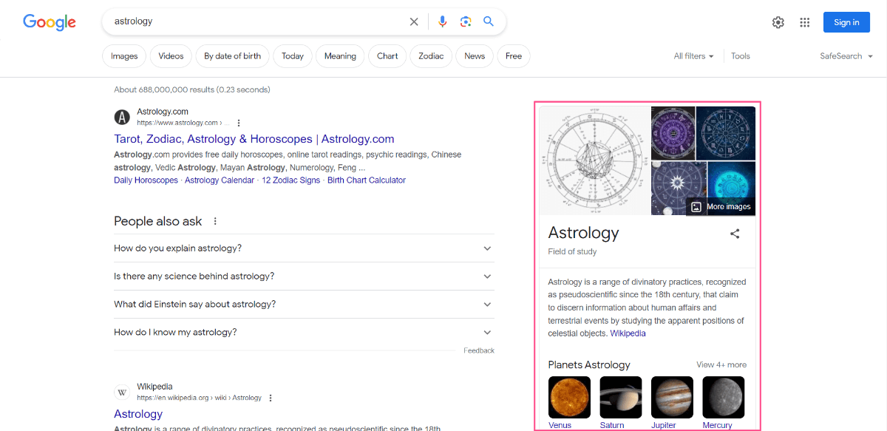
Task: Open the Tools option
Action: [741, 56]
